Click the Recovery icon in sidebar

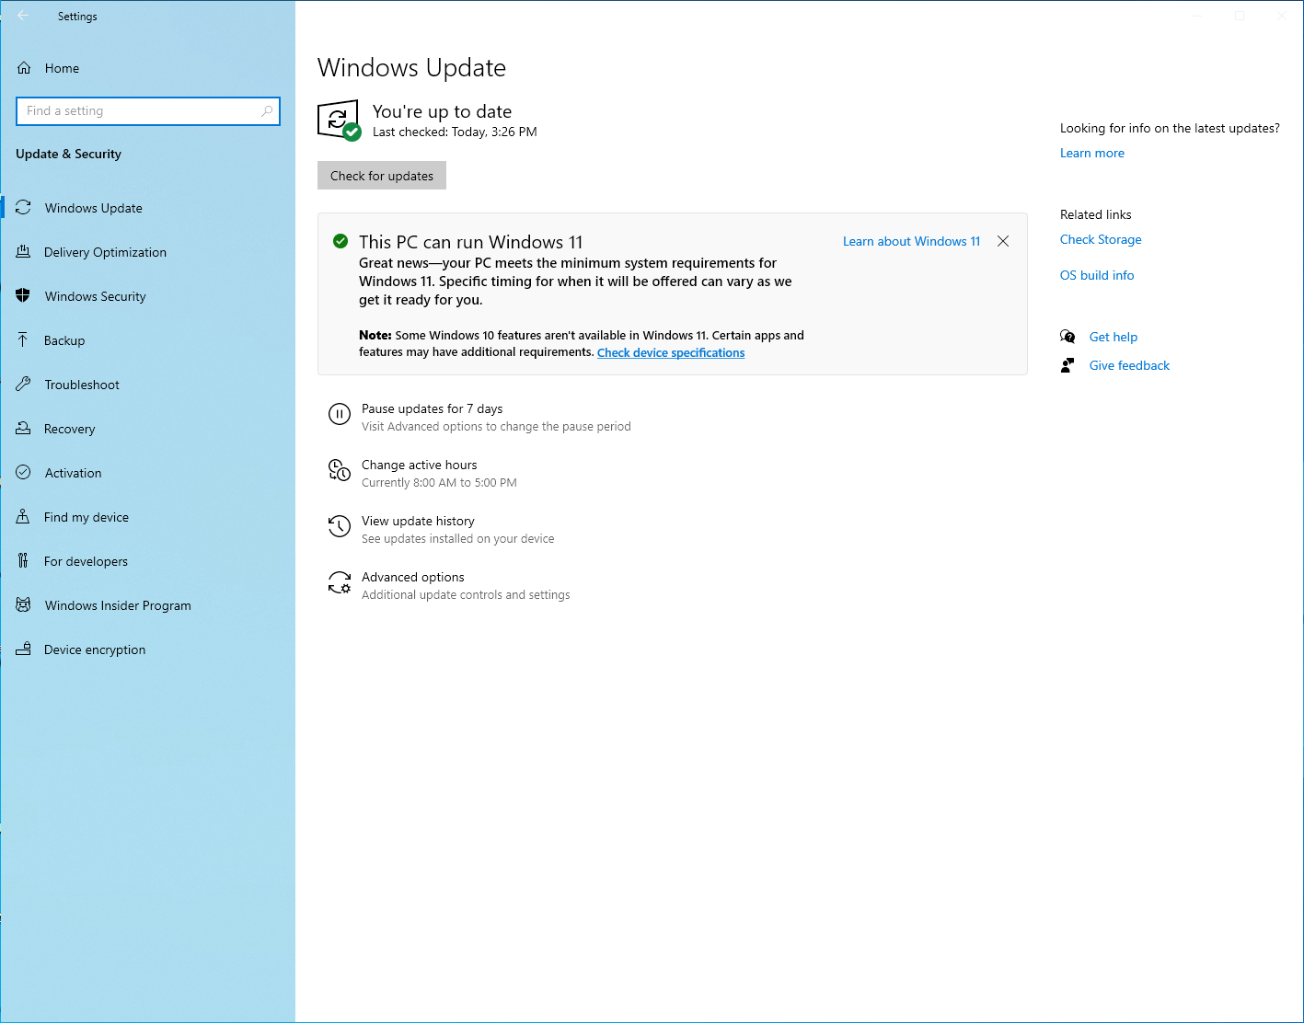coord(24,429)
